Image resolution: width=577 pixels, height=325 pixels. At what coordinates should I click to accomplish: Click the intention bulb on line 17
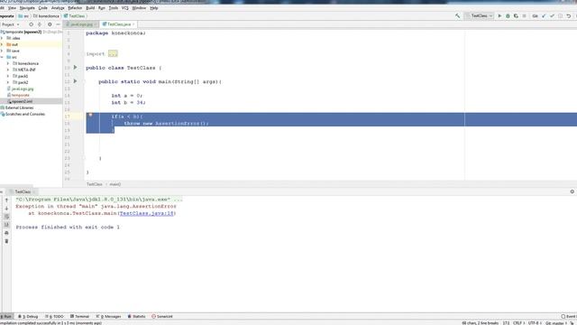(x=90, y=115)
